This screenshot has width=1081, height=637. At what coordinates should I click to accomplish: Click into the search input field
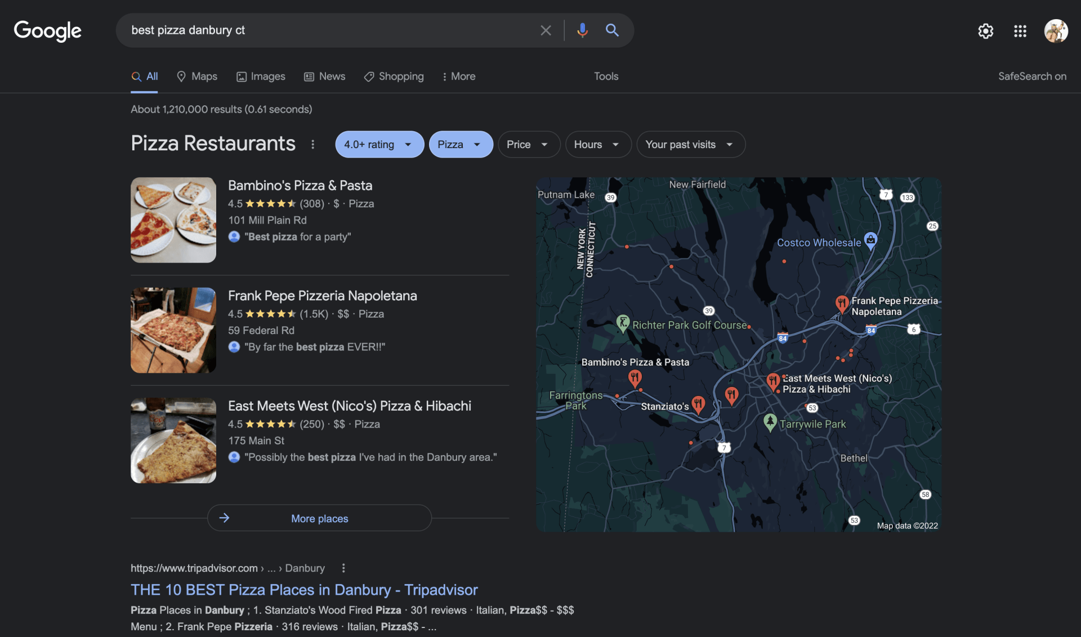point(327,30)
